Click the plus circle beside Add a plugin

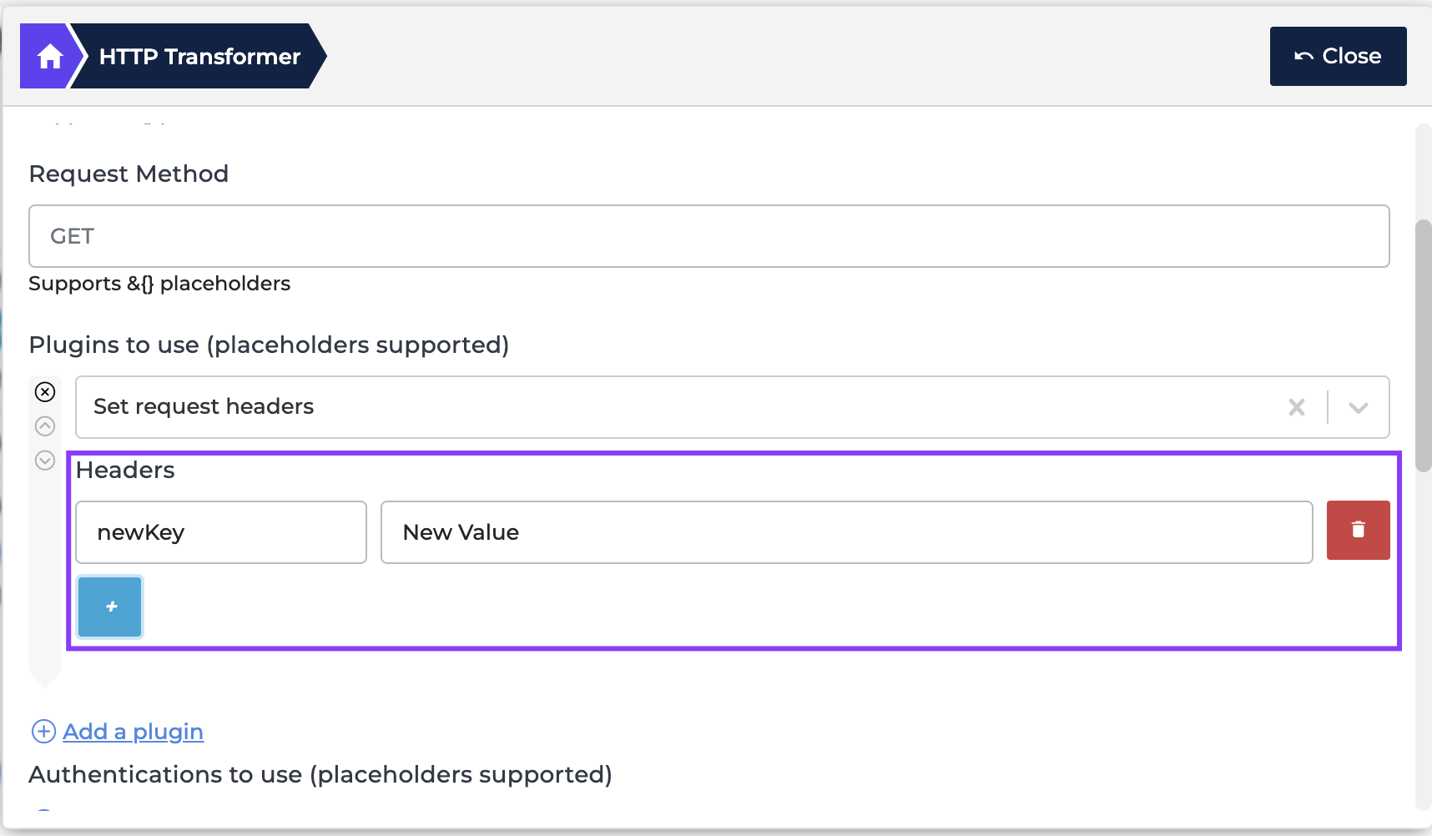pos(43,732)
